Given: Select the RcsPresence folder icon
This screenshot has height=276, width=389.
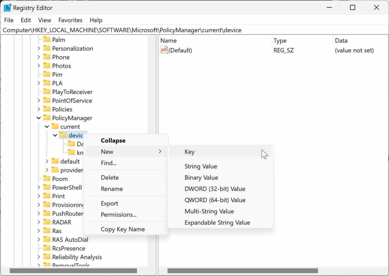Looking at the screenshot, I should (x=47, y=248).
